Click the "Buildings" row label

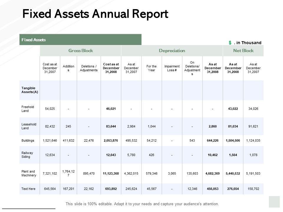pyautogui.click(x=28, y=141)
